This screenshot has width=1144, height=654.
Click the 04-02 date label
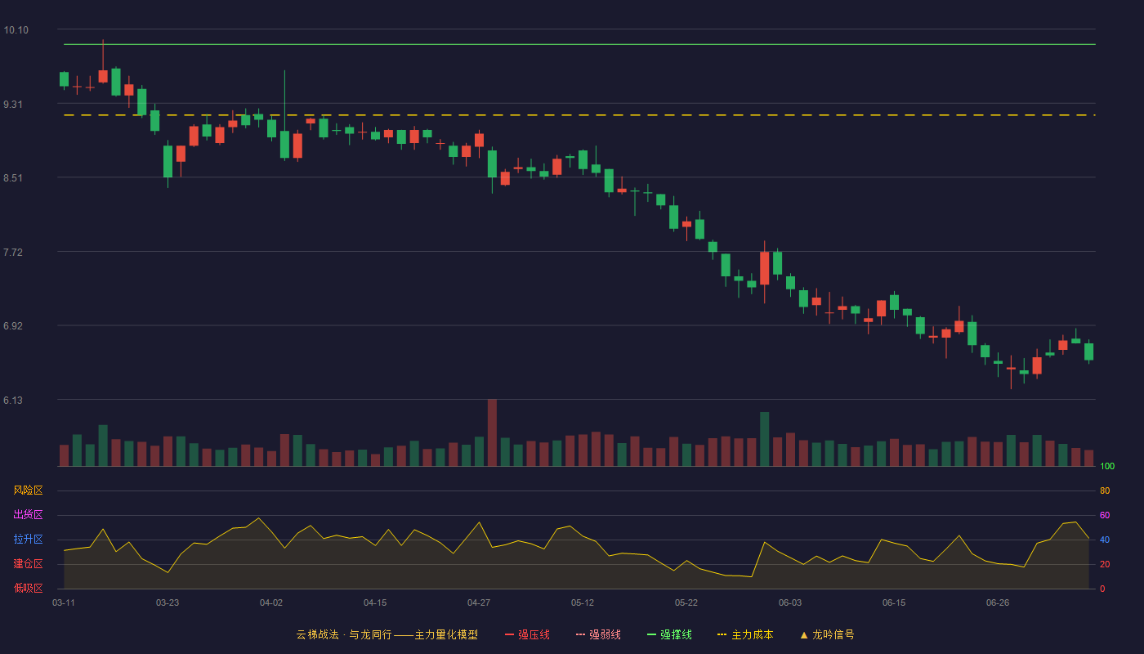pos(271,602)
